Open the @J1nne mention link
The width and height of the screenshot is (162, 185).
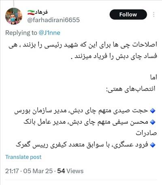point(49,33)
